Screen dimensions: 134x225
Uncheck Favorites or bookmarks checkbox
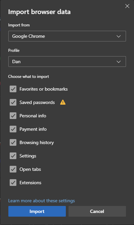pos(13,89)
